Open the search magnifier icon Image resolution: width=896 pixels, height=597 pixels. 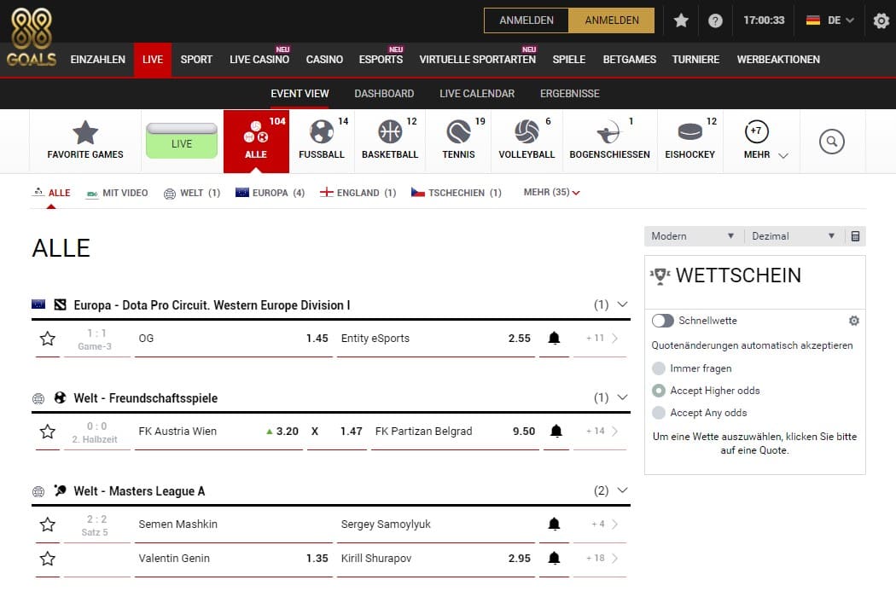(x=831, y=141)
